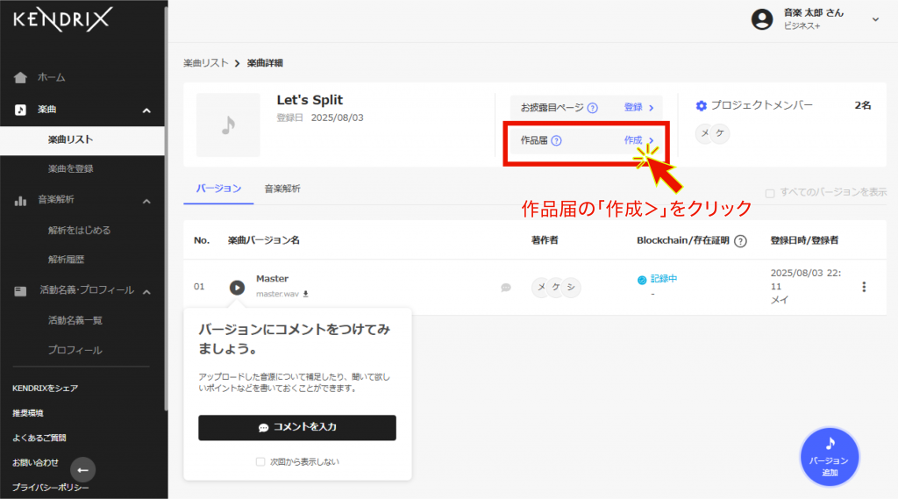Viewport: 898px width, 499px height.
Task: Check the 次回から表示しない box
Action: coord(260,461)
